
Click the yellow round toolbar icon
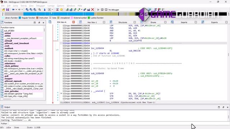(61, 10)
